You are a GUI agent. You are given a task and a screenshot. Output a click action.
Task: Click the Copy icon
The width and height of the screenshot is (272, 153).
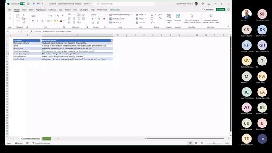click(23, 19)
